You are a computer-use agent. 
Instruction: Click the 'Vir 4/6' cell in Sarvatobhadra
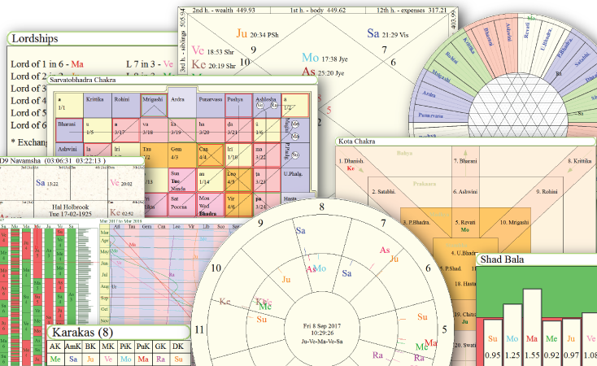239,204
